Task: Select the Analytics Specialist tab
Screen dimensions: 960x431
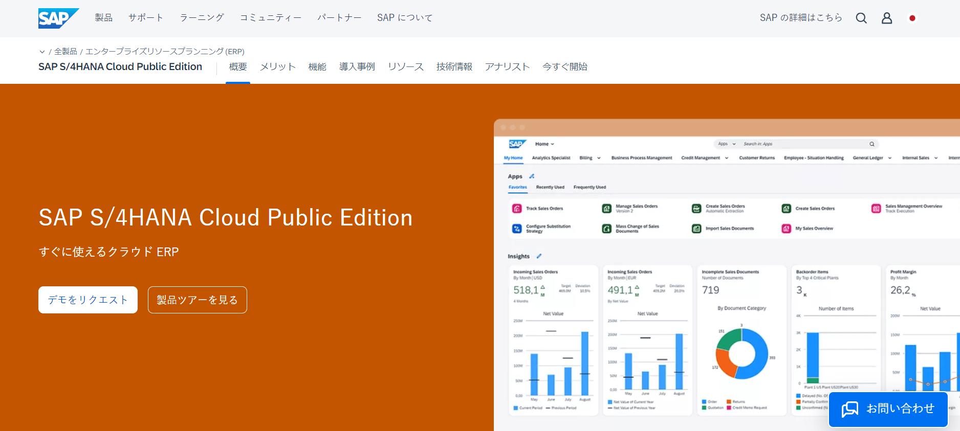Action: 551,158
